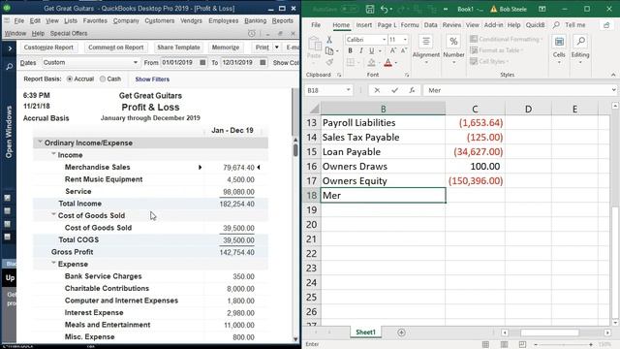Open the Banking menu in QuickBooks
The height and width of the screenshot is (349, 620).
click(x=255, y=20)
